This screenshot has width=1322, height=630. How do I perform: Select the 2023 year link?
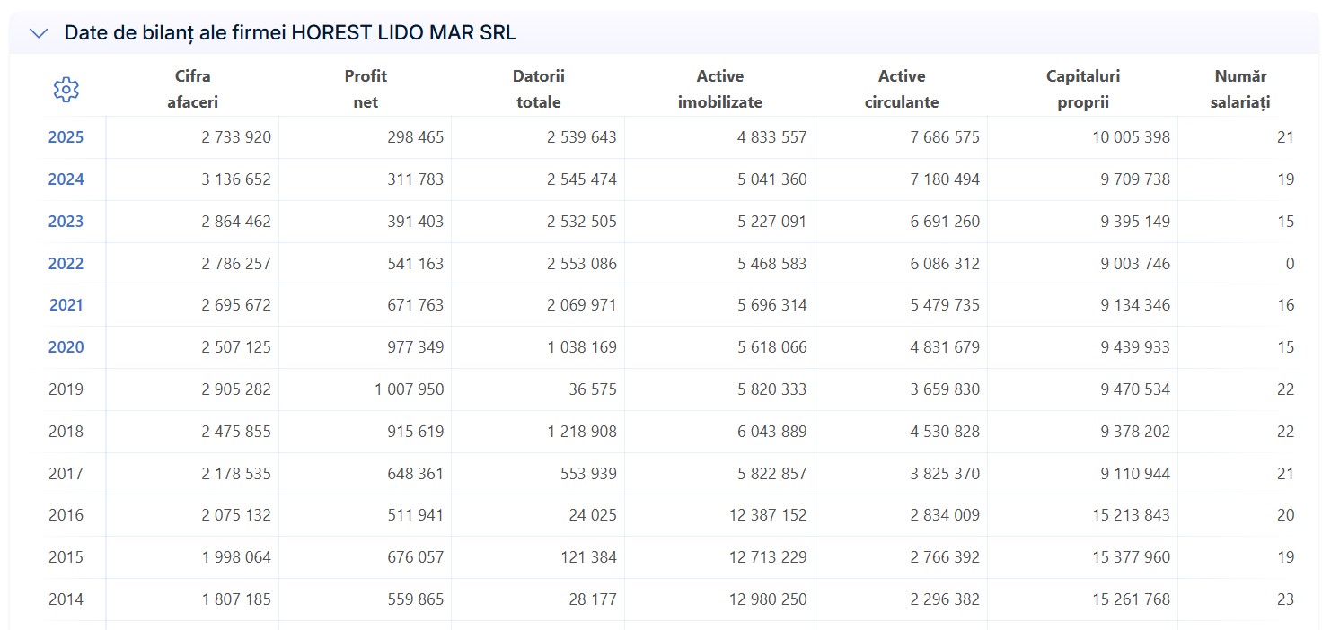66,222
